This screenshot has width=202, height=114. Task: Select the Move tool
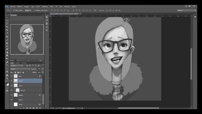[7, 17]
